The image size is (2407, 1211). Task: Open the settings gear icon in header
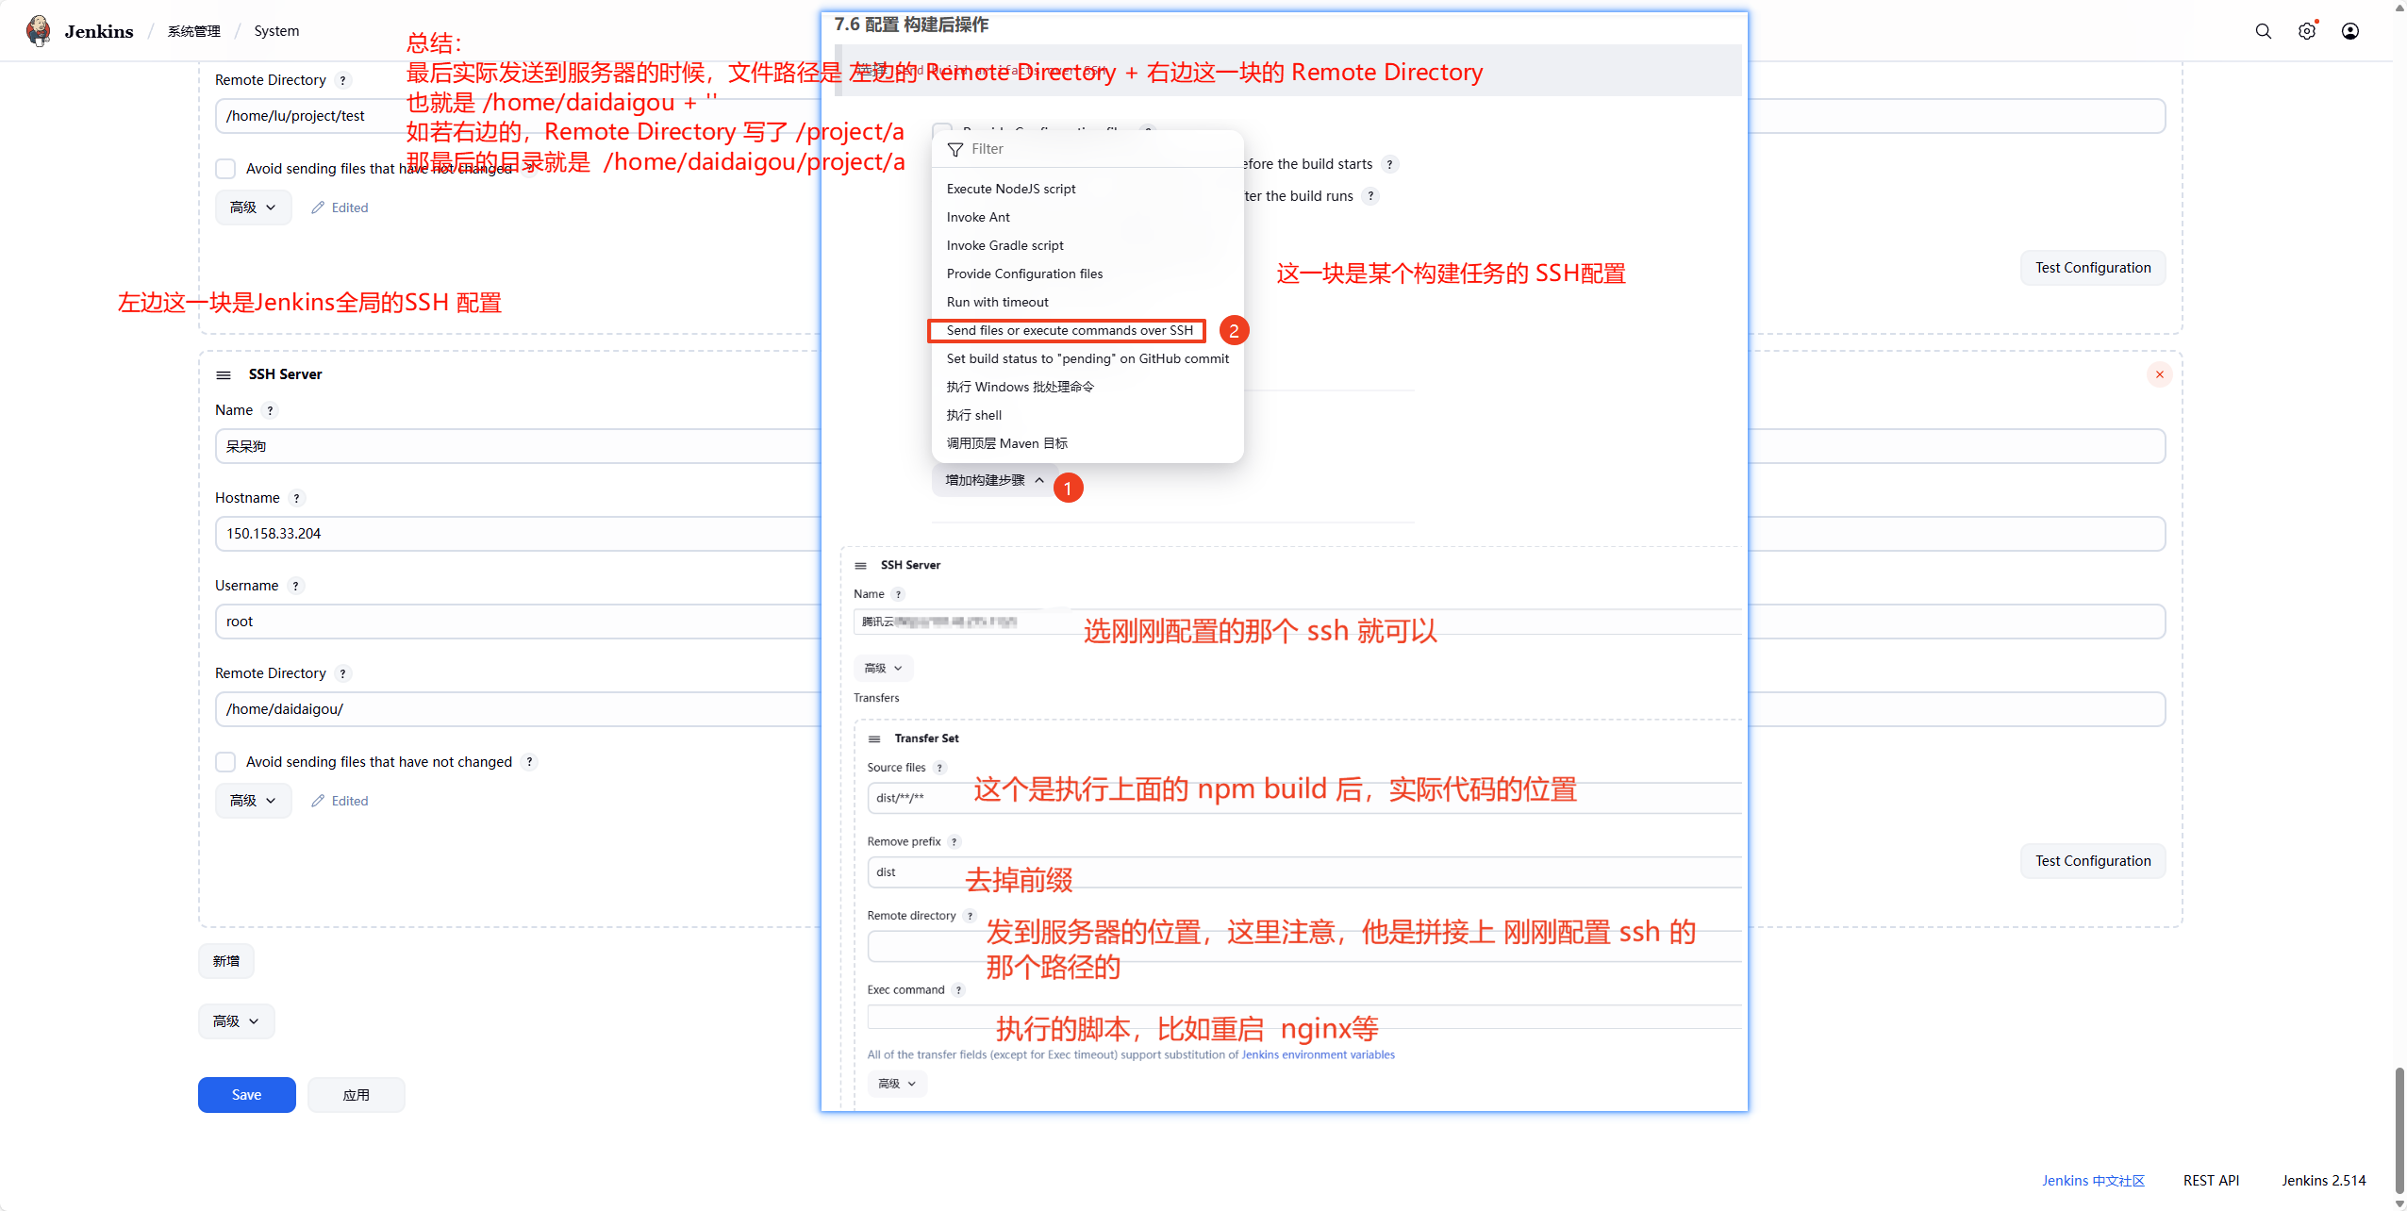(2306, 31)
